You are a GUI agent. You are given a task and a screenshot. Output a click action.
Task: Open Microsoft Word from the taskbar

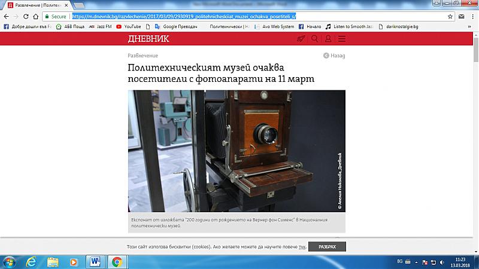coord(95,261)
